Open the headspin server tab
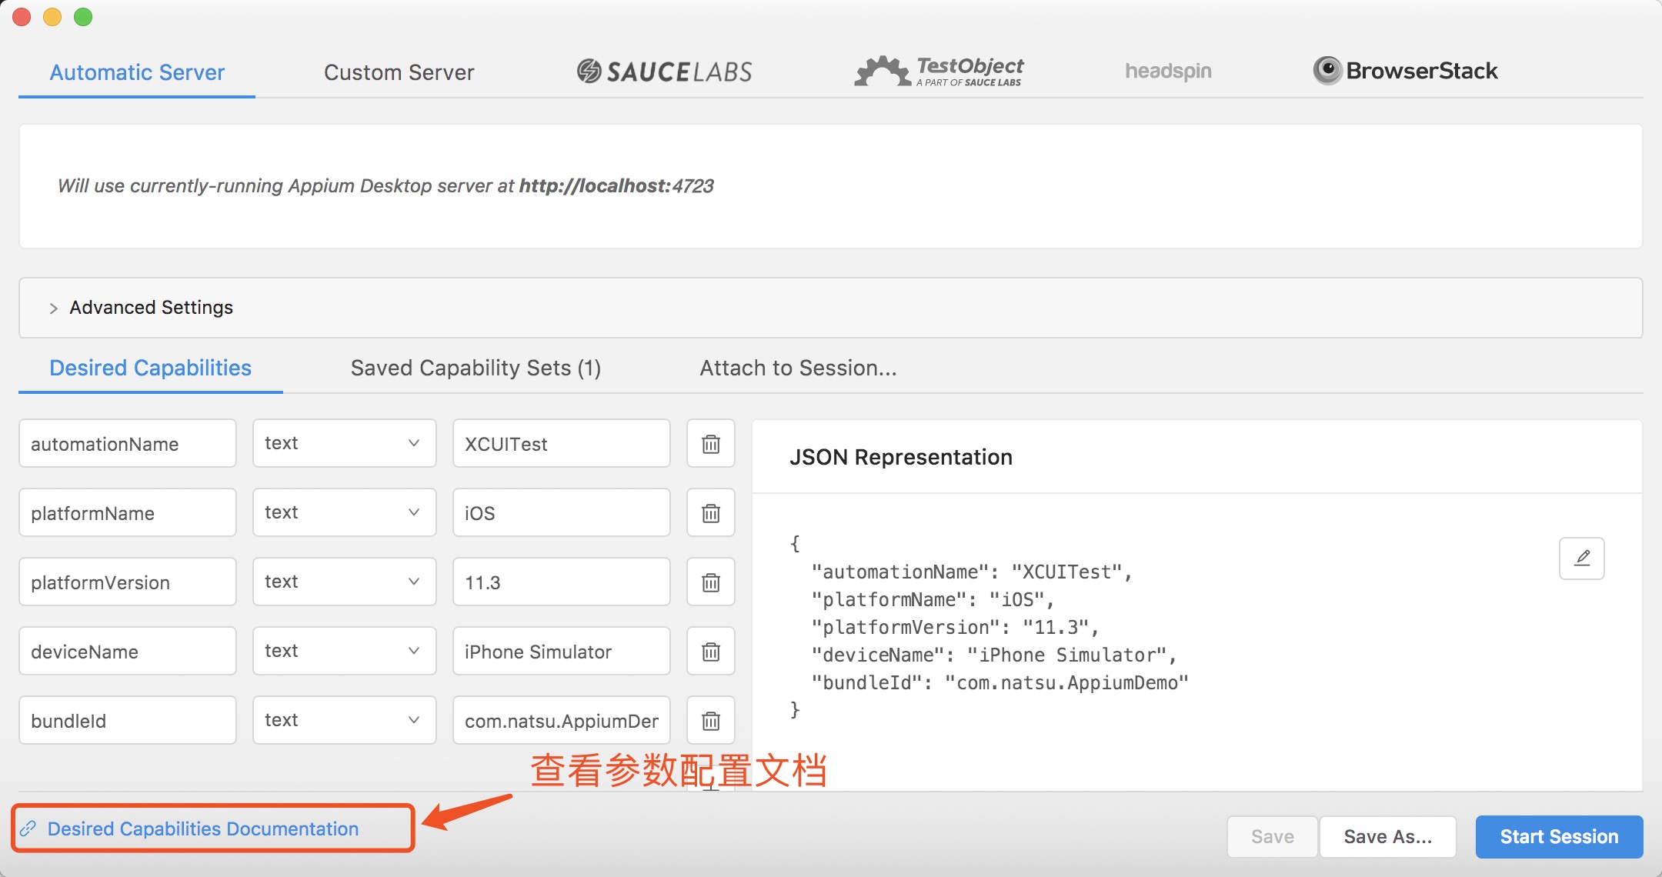Image resolution: width=1662 pixels, height=877 pixels. (x=1168, y=72)
